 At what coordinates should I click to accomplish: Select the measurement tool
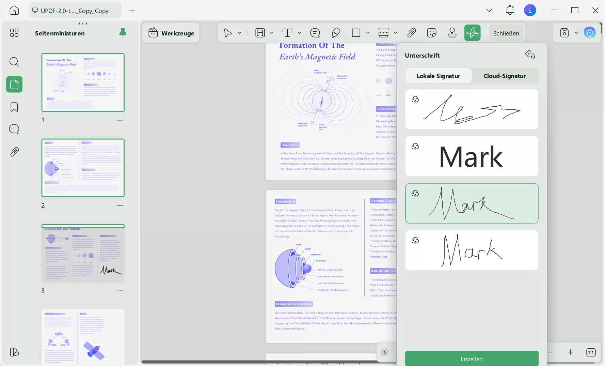383,33
